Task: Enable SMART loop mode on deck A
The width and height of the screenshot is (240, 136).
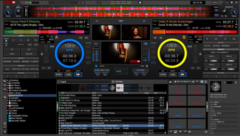Action: (x=6, y=41)
